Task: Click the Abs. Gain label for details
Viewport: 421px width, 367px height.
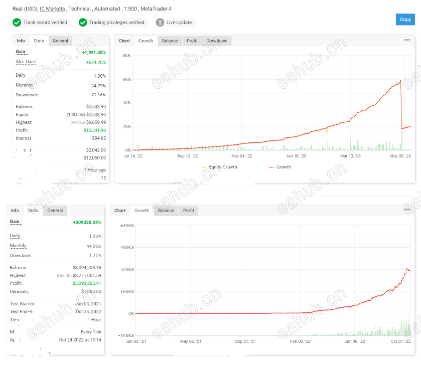Action: [26, 62]
